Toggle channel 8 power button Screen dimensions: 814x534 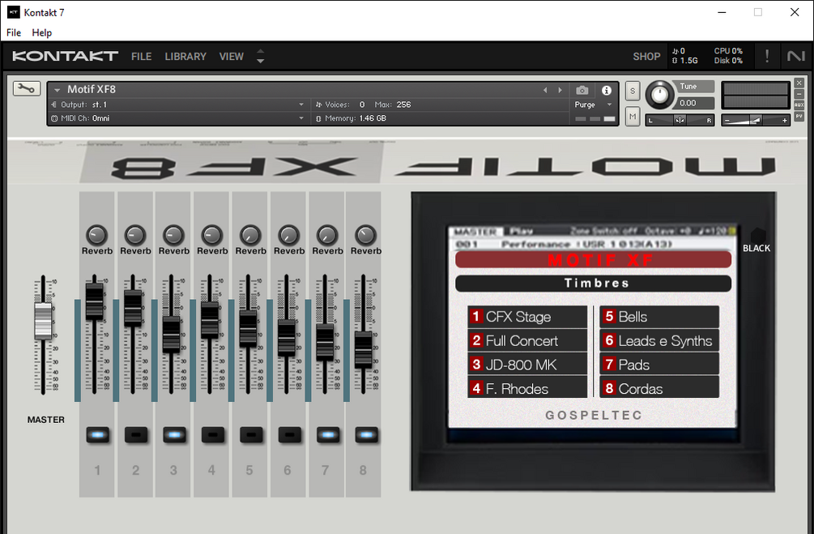(x=367, y=435)
